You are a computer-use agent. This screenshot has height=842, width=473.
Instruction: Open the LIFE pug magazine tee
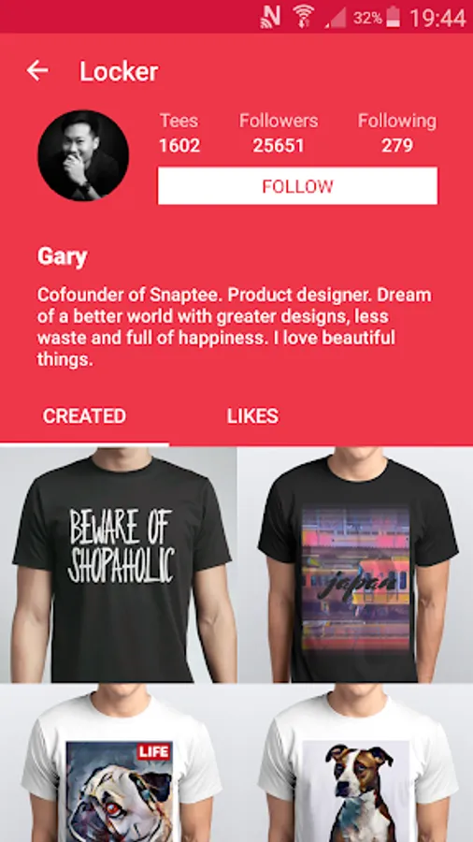coord(118,763)
